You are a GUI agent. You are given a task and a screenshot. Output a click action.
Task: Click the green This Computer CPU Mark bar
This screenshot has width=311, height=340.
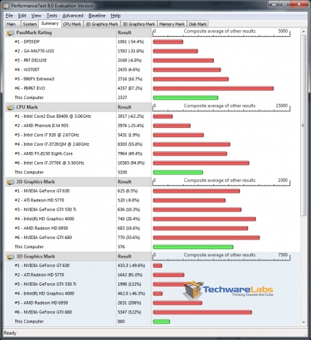coord(178,172)
